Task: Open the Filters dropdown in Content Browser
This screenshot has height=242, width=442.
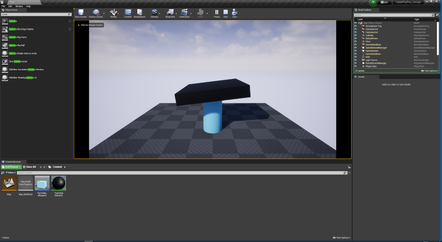Action: coord(10,173)
